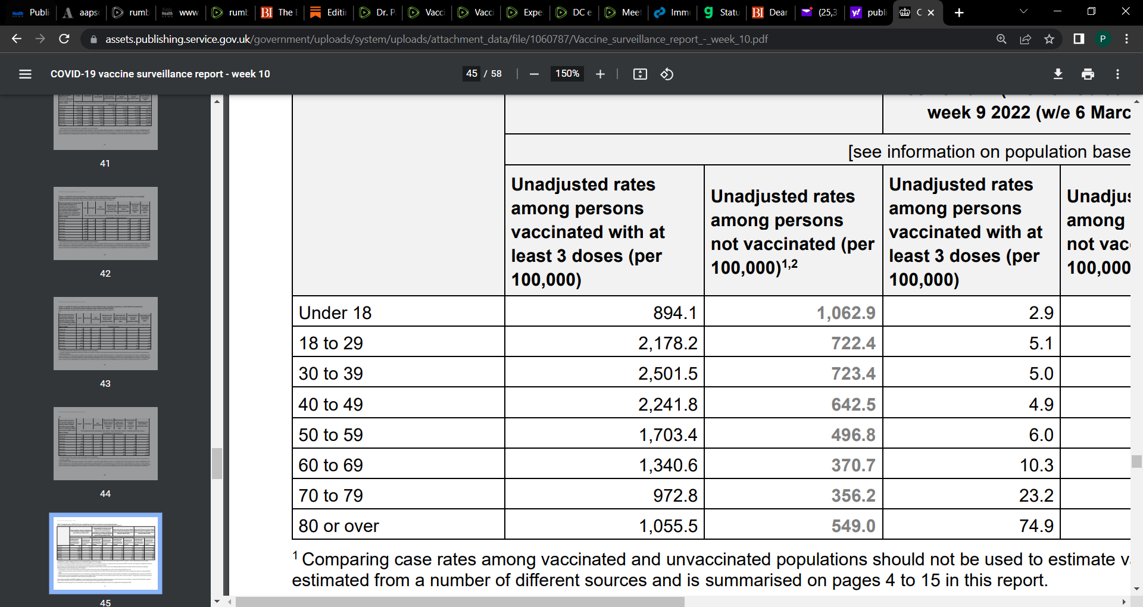Switch to the 'DC e' browser tab
The image size is (1143, 607).
tap(574, 12)
